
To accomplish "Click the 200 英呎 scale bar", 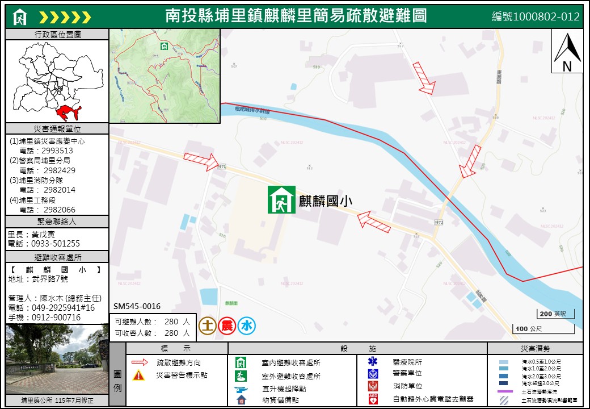I will coord(555,314).
